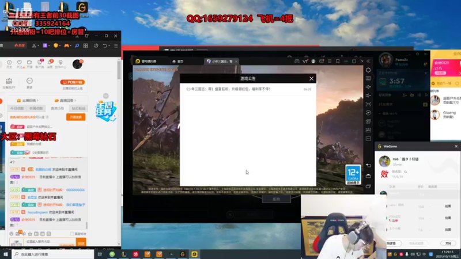Click the Android back arrow in emulator sidebar

pos(368,166)
